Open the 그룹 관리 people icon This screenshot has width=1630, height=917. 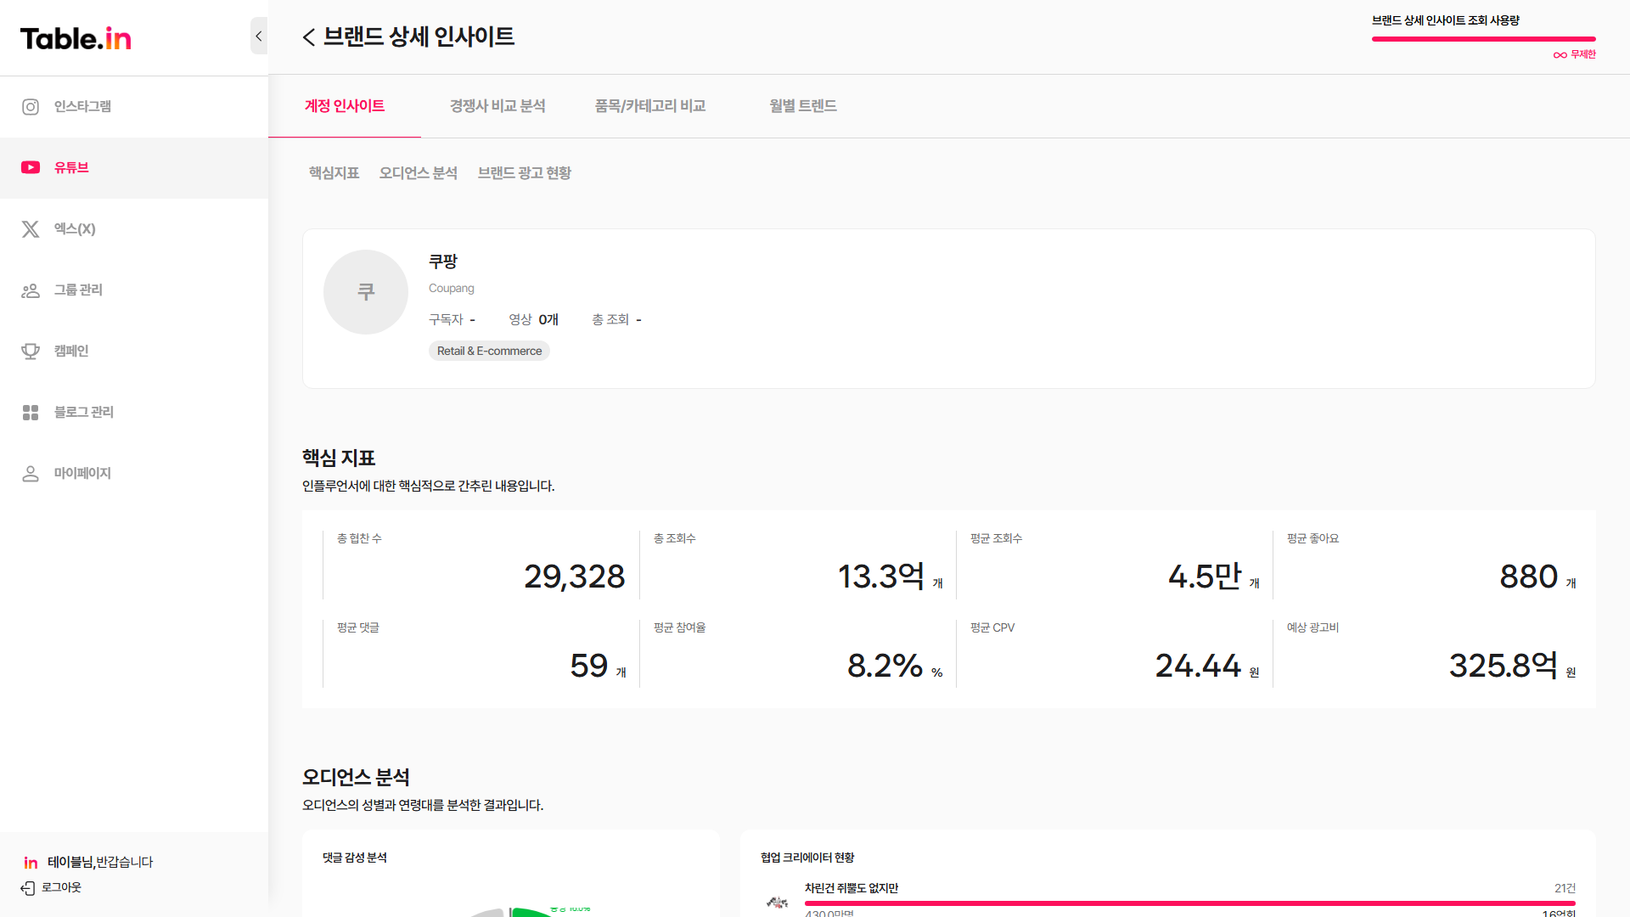coord(31,290)
